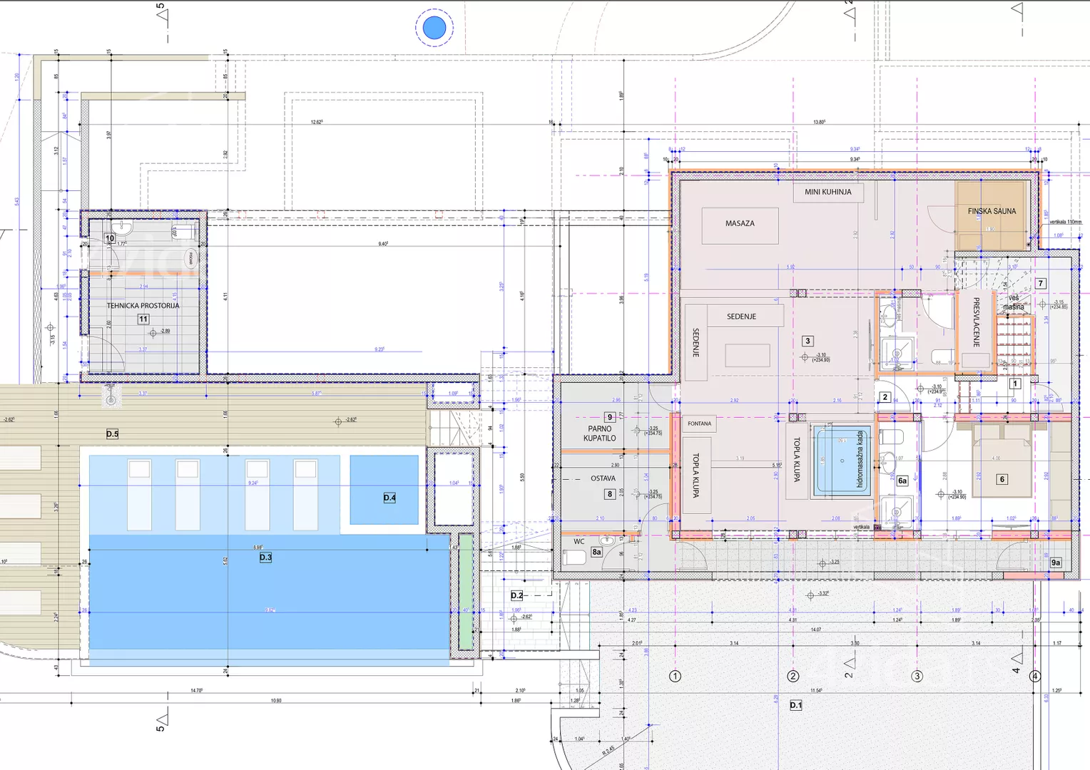Select the MINI KUHINJA label
Image resolution: width=1090 pixels, height=770 pixels.
click(x=827, y=192)
